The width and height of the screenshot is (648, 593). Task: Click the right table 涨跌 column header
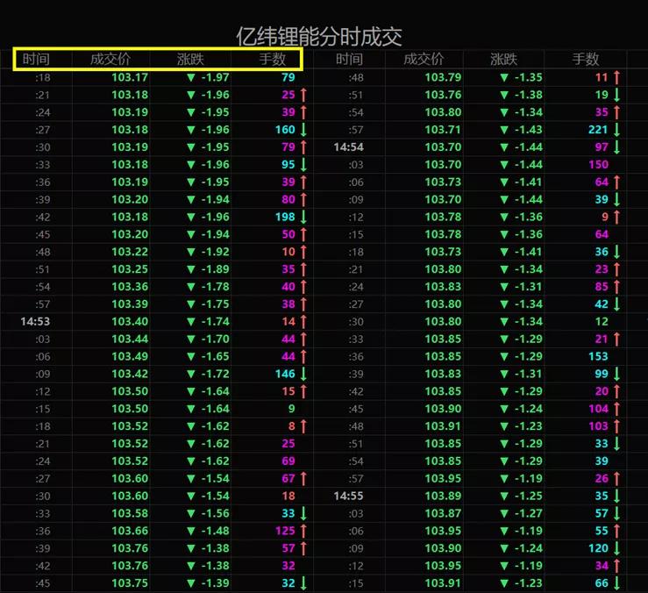tap(504, 59)
